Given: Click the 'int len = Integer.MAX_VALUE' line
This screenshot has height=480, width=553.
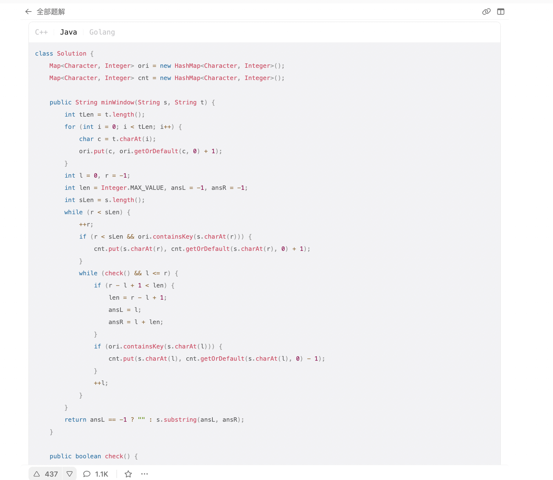Looking at the screenshot, I should [156, 188].
